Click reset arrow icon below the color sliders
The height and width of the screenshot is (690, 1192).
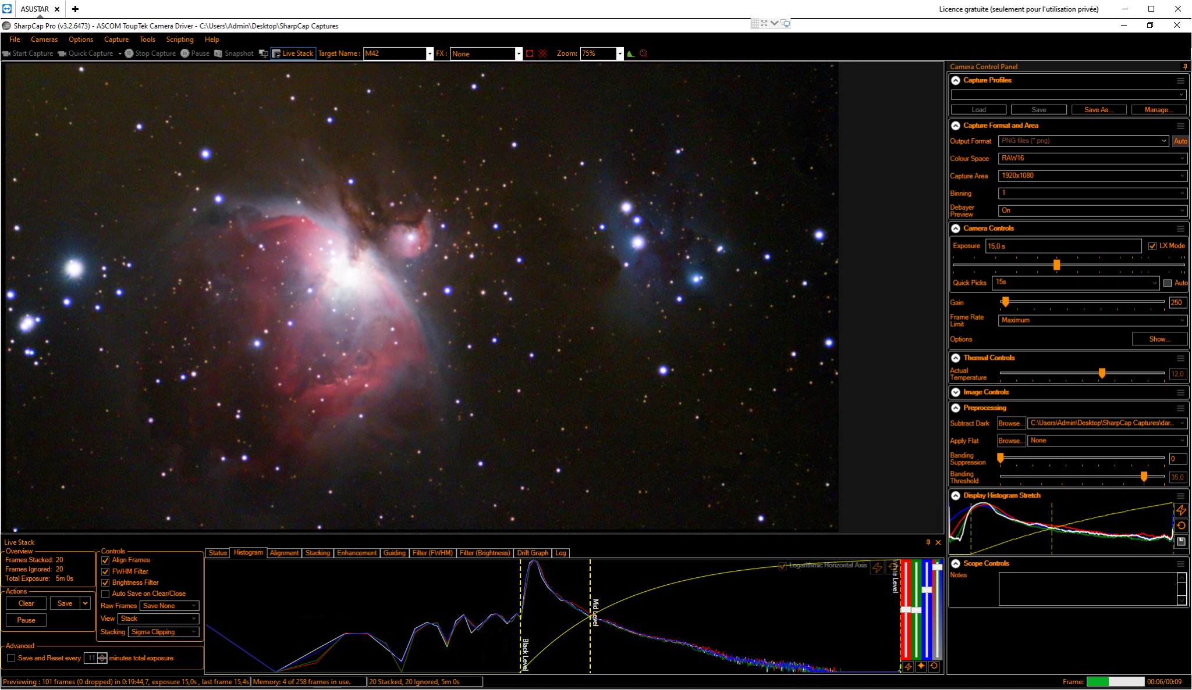934,667
